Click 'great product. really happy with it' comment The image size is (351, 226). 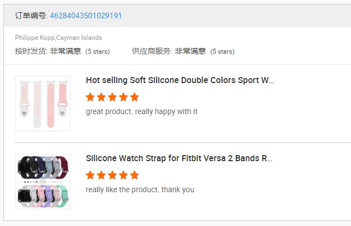[142, 111]
